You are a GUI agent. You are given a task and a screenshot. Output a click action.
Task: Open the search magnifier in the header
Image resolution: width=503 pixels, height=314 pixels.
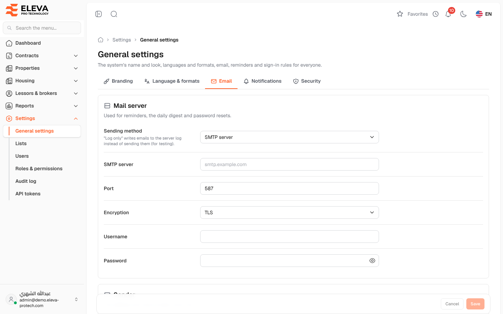pos(114,14)
